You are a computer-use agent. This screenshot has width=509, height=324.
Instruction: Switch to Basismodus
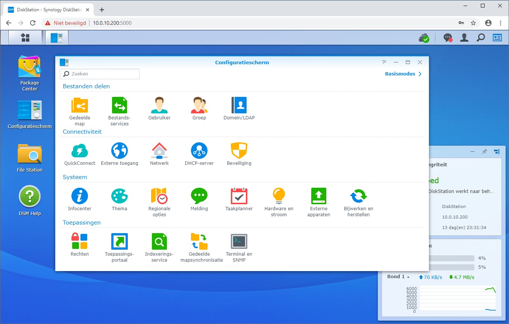click(x=403, y=74)
